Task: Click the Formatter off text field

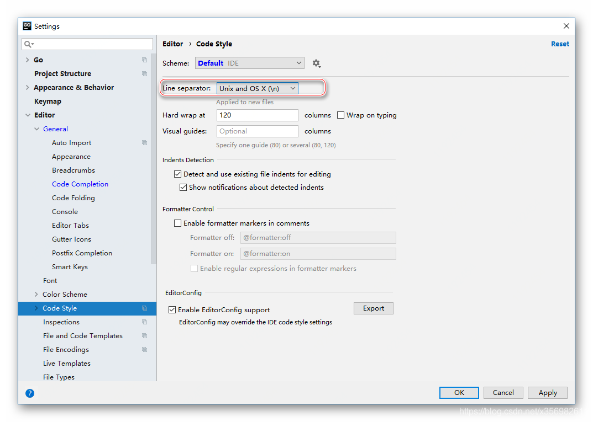Action: point(318,238)
